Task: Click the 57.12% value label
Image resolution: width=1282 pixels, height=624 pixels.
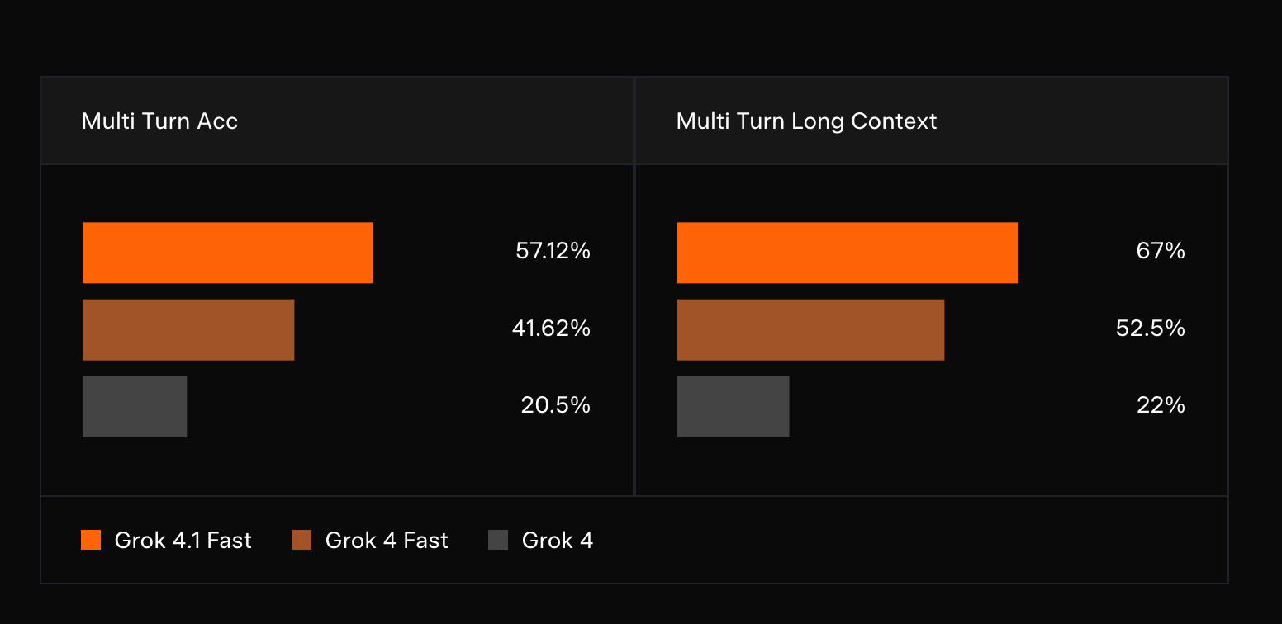Action: click(553, 251)
